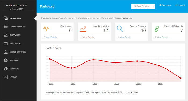
Task: Click the Daily Visits chart icon
Action: coord(6,35)
